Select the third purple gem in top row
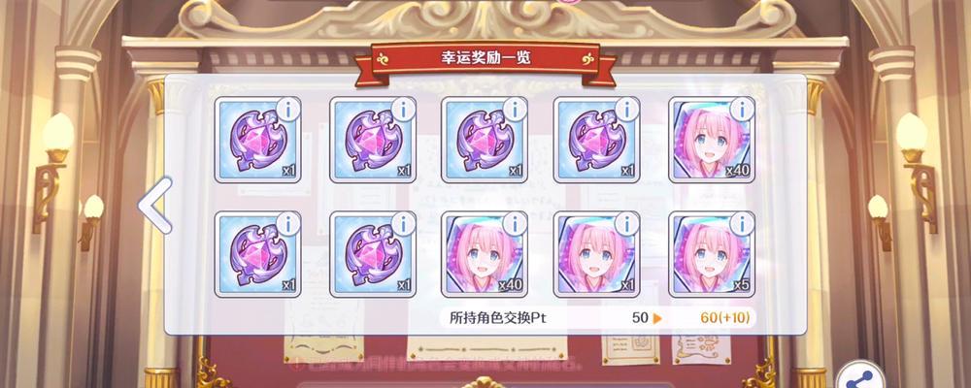The width and height of the screenshot is (971, 388). [x=485, y=140]
